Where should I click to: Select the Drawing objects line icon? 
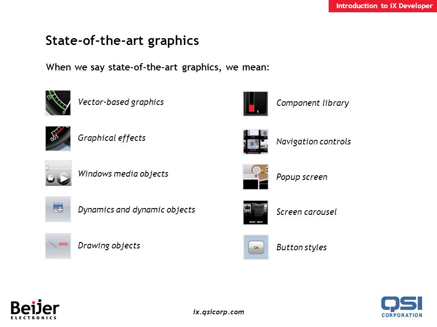58,246
